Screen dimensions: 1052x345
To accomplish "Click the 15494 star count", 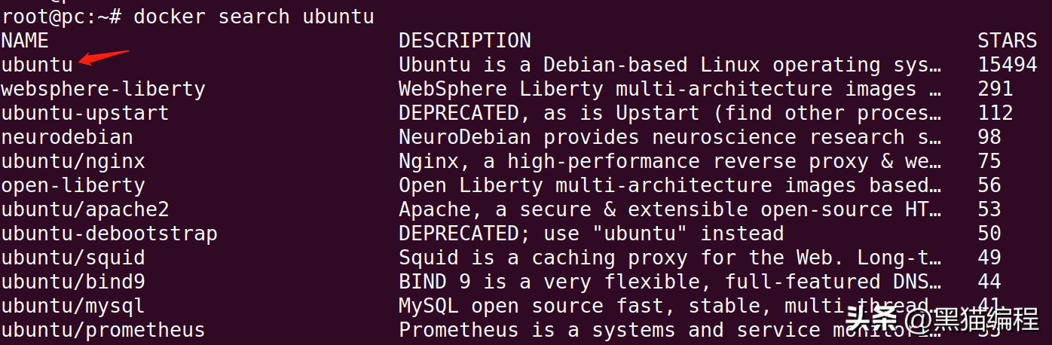I will click(1007, 65).
